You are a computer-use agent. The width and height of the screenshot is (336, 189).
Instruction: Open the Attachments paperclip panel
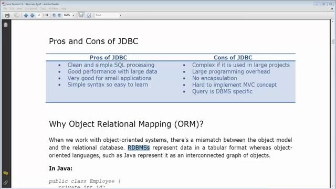pos(6,182)
